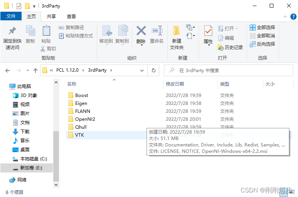
Task: Open Help question mark icon
Action: pyautogui.click(x=293, y=17)
